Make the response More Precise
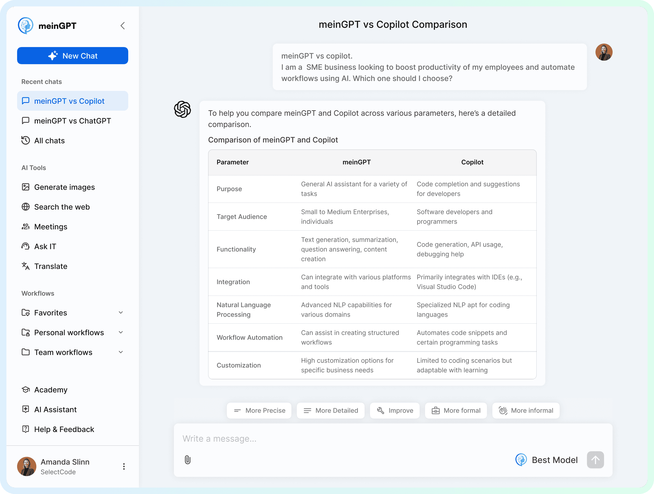 [259, 411]
